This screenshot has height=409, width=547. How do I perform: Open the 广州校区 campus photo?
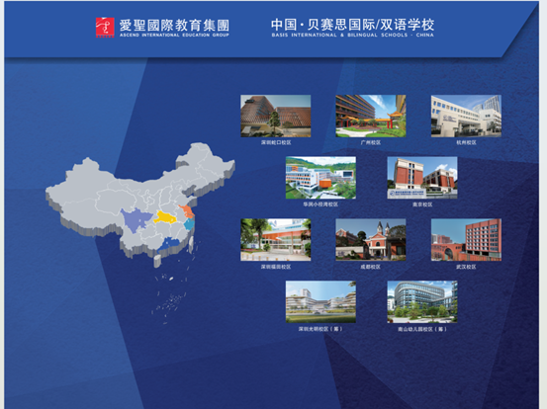(x=371, y=116)
